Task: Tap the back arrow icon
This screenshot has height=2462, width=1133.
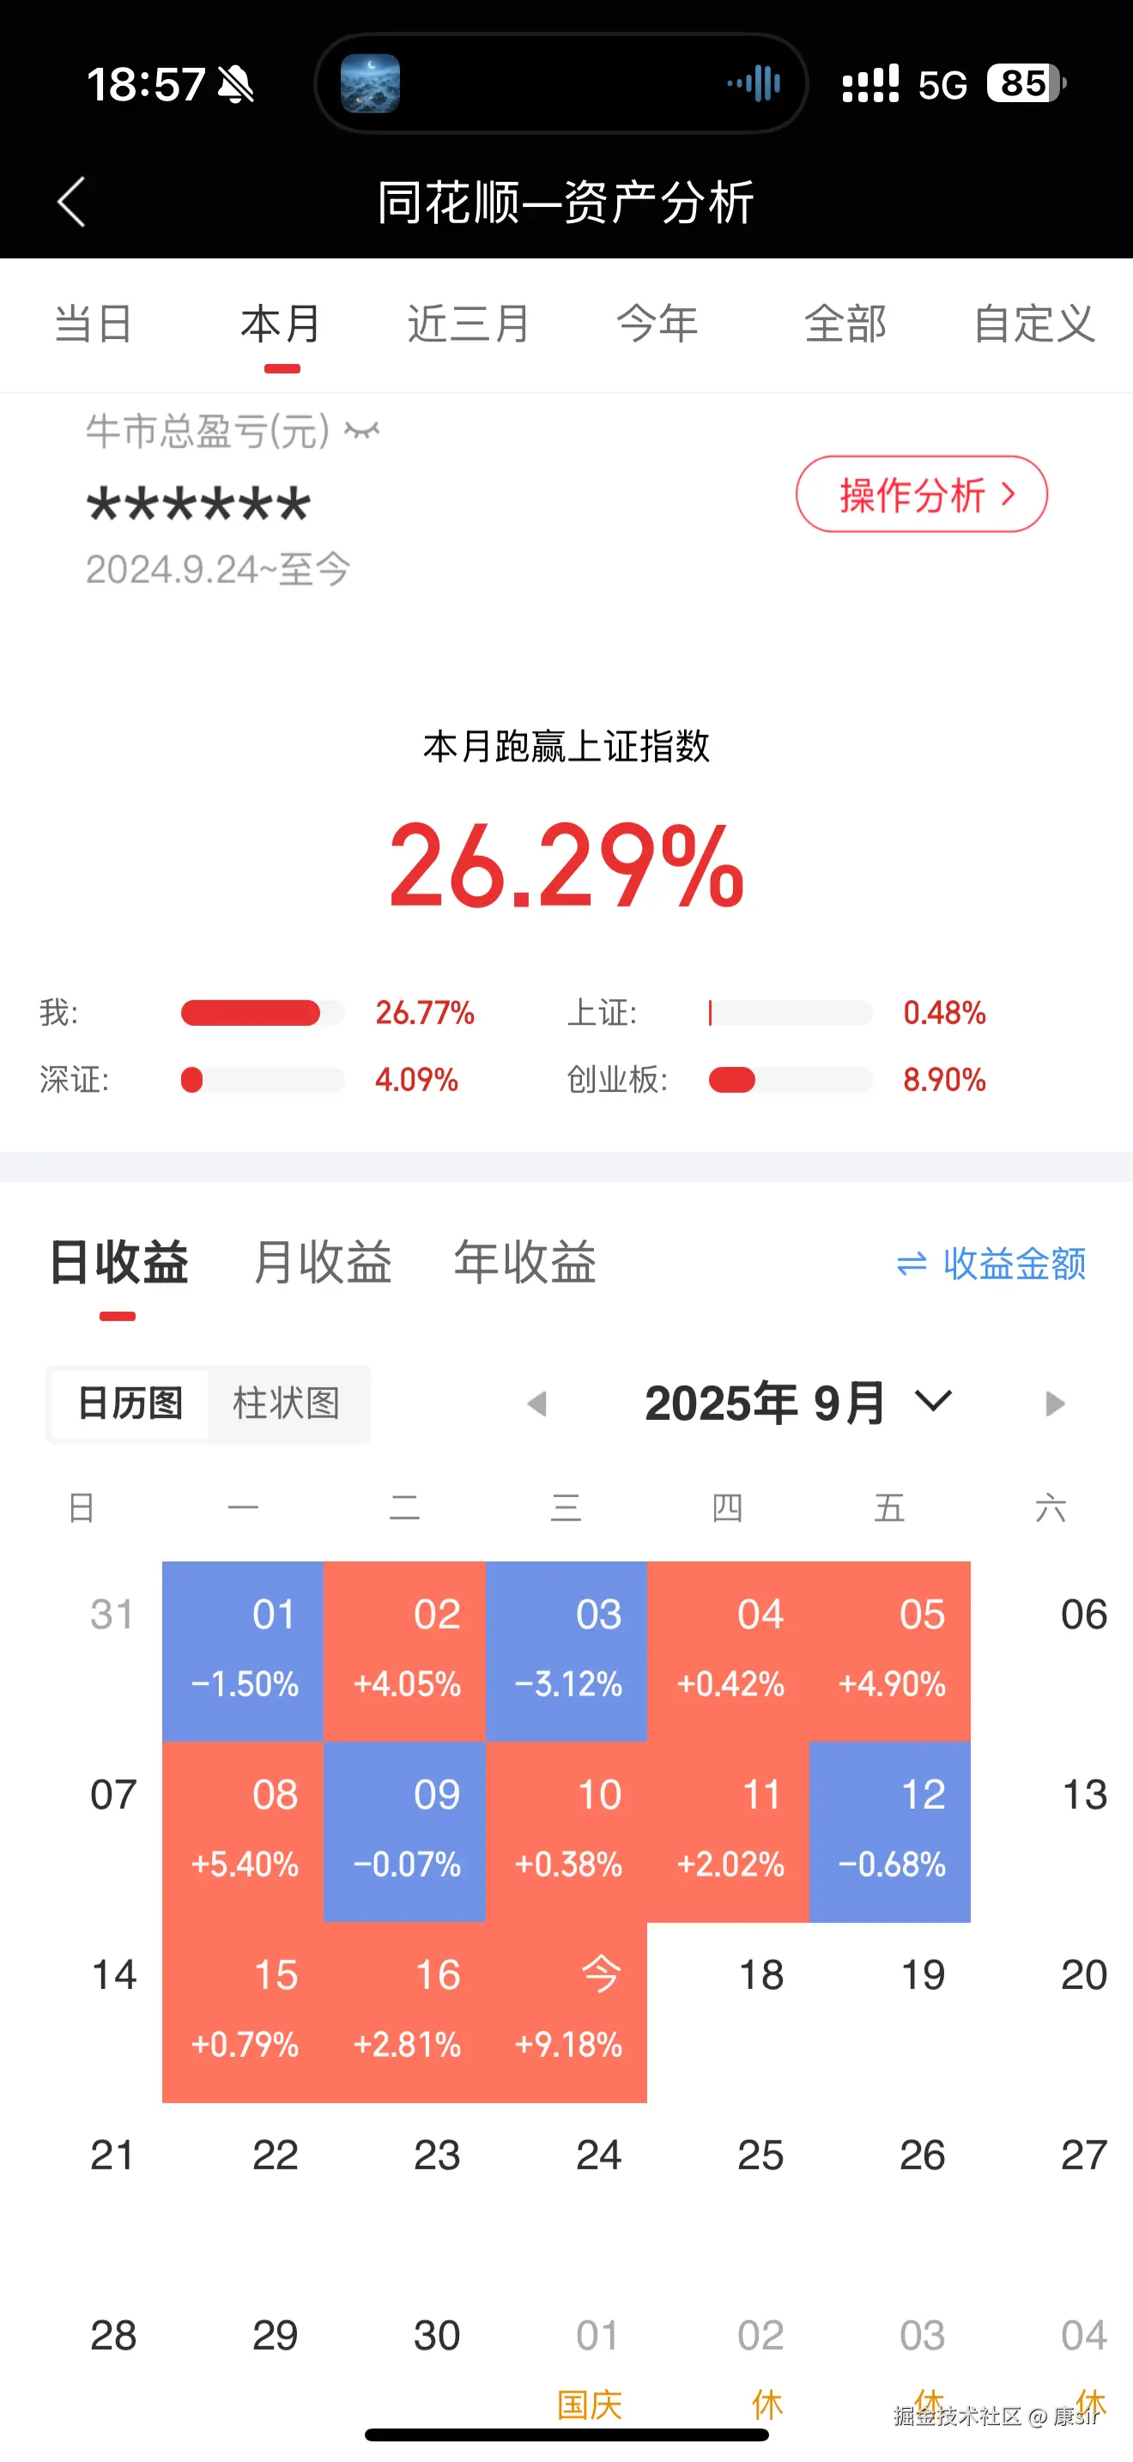Action: tap(71, 202)
